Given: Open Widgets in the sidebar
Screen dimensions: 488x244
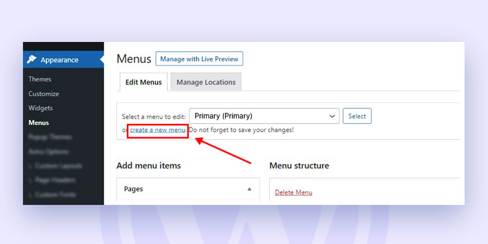Looking at the screenshot, I should 41,108.
